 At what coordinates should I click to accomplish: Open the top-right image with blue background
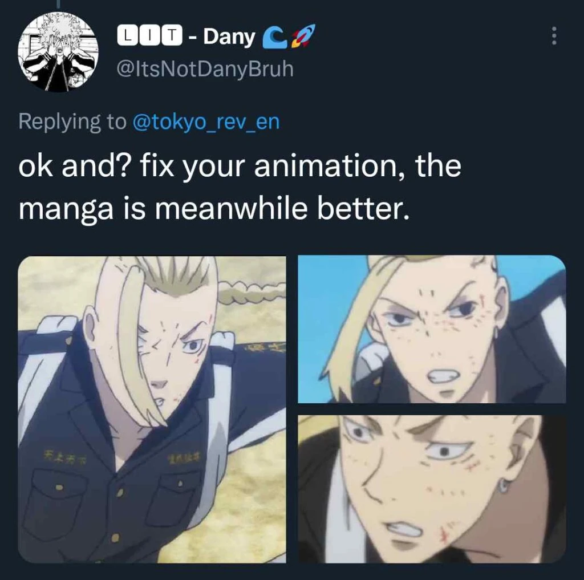coord(432,329)
